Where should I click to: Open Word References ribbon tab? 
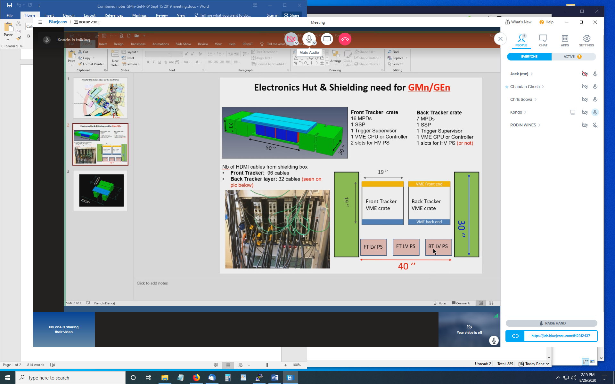click(114, 15)
